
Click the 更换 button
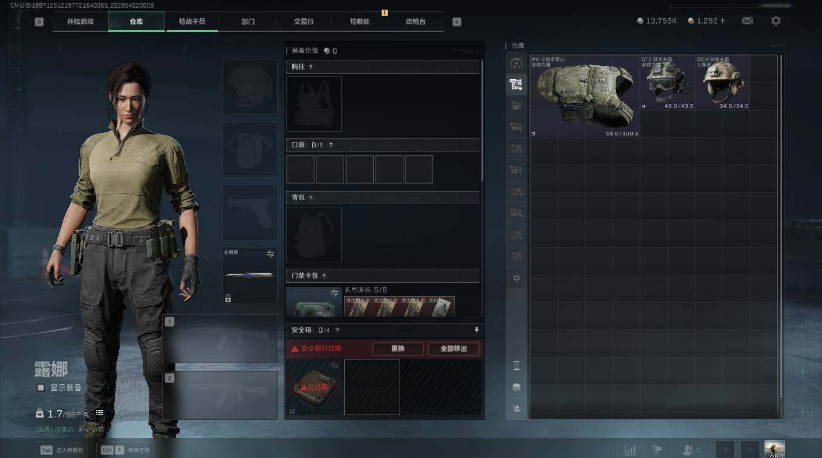(x=397, y=349)
